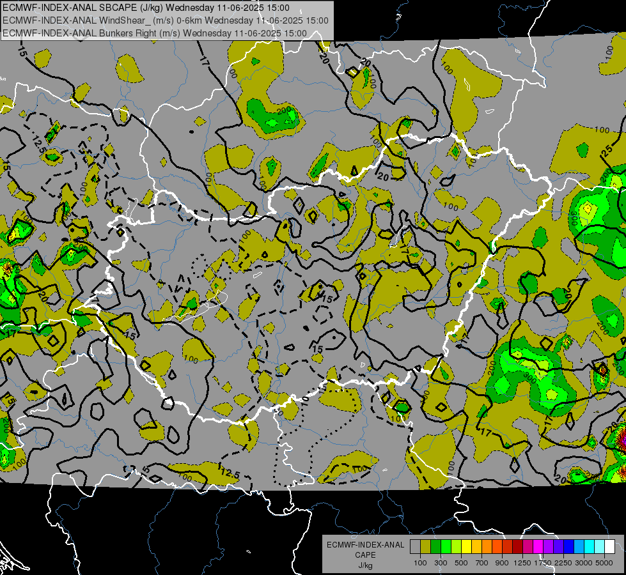This screenshot has height=575, width=626.
Task: Click the CAPE label in the legend
Action: point(365,555)
